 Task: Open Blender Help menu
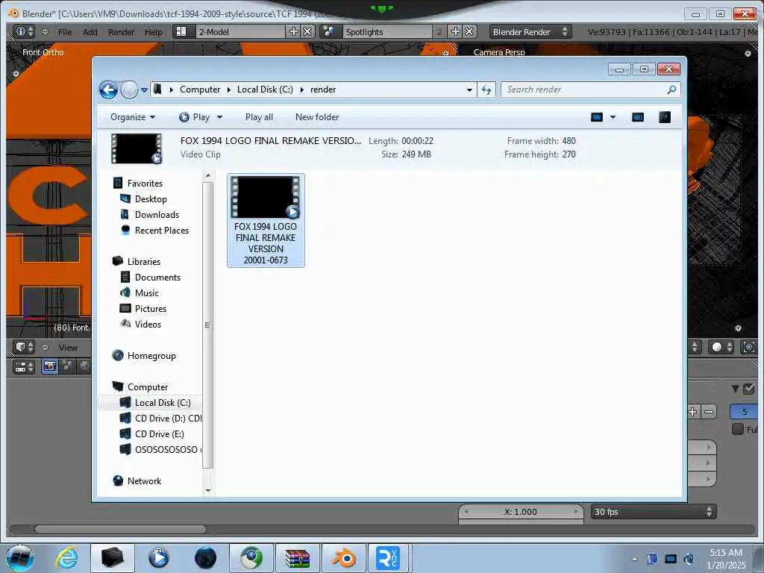click(x=154, y=32)
